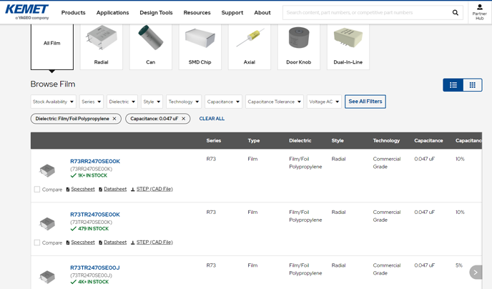Click '1K+ IN STOCK' status text

coord(92,175)
